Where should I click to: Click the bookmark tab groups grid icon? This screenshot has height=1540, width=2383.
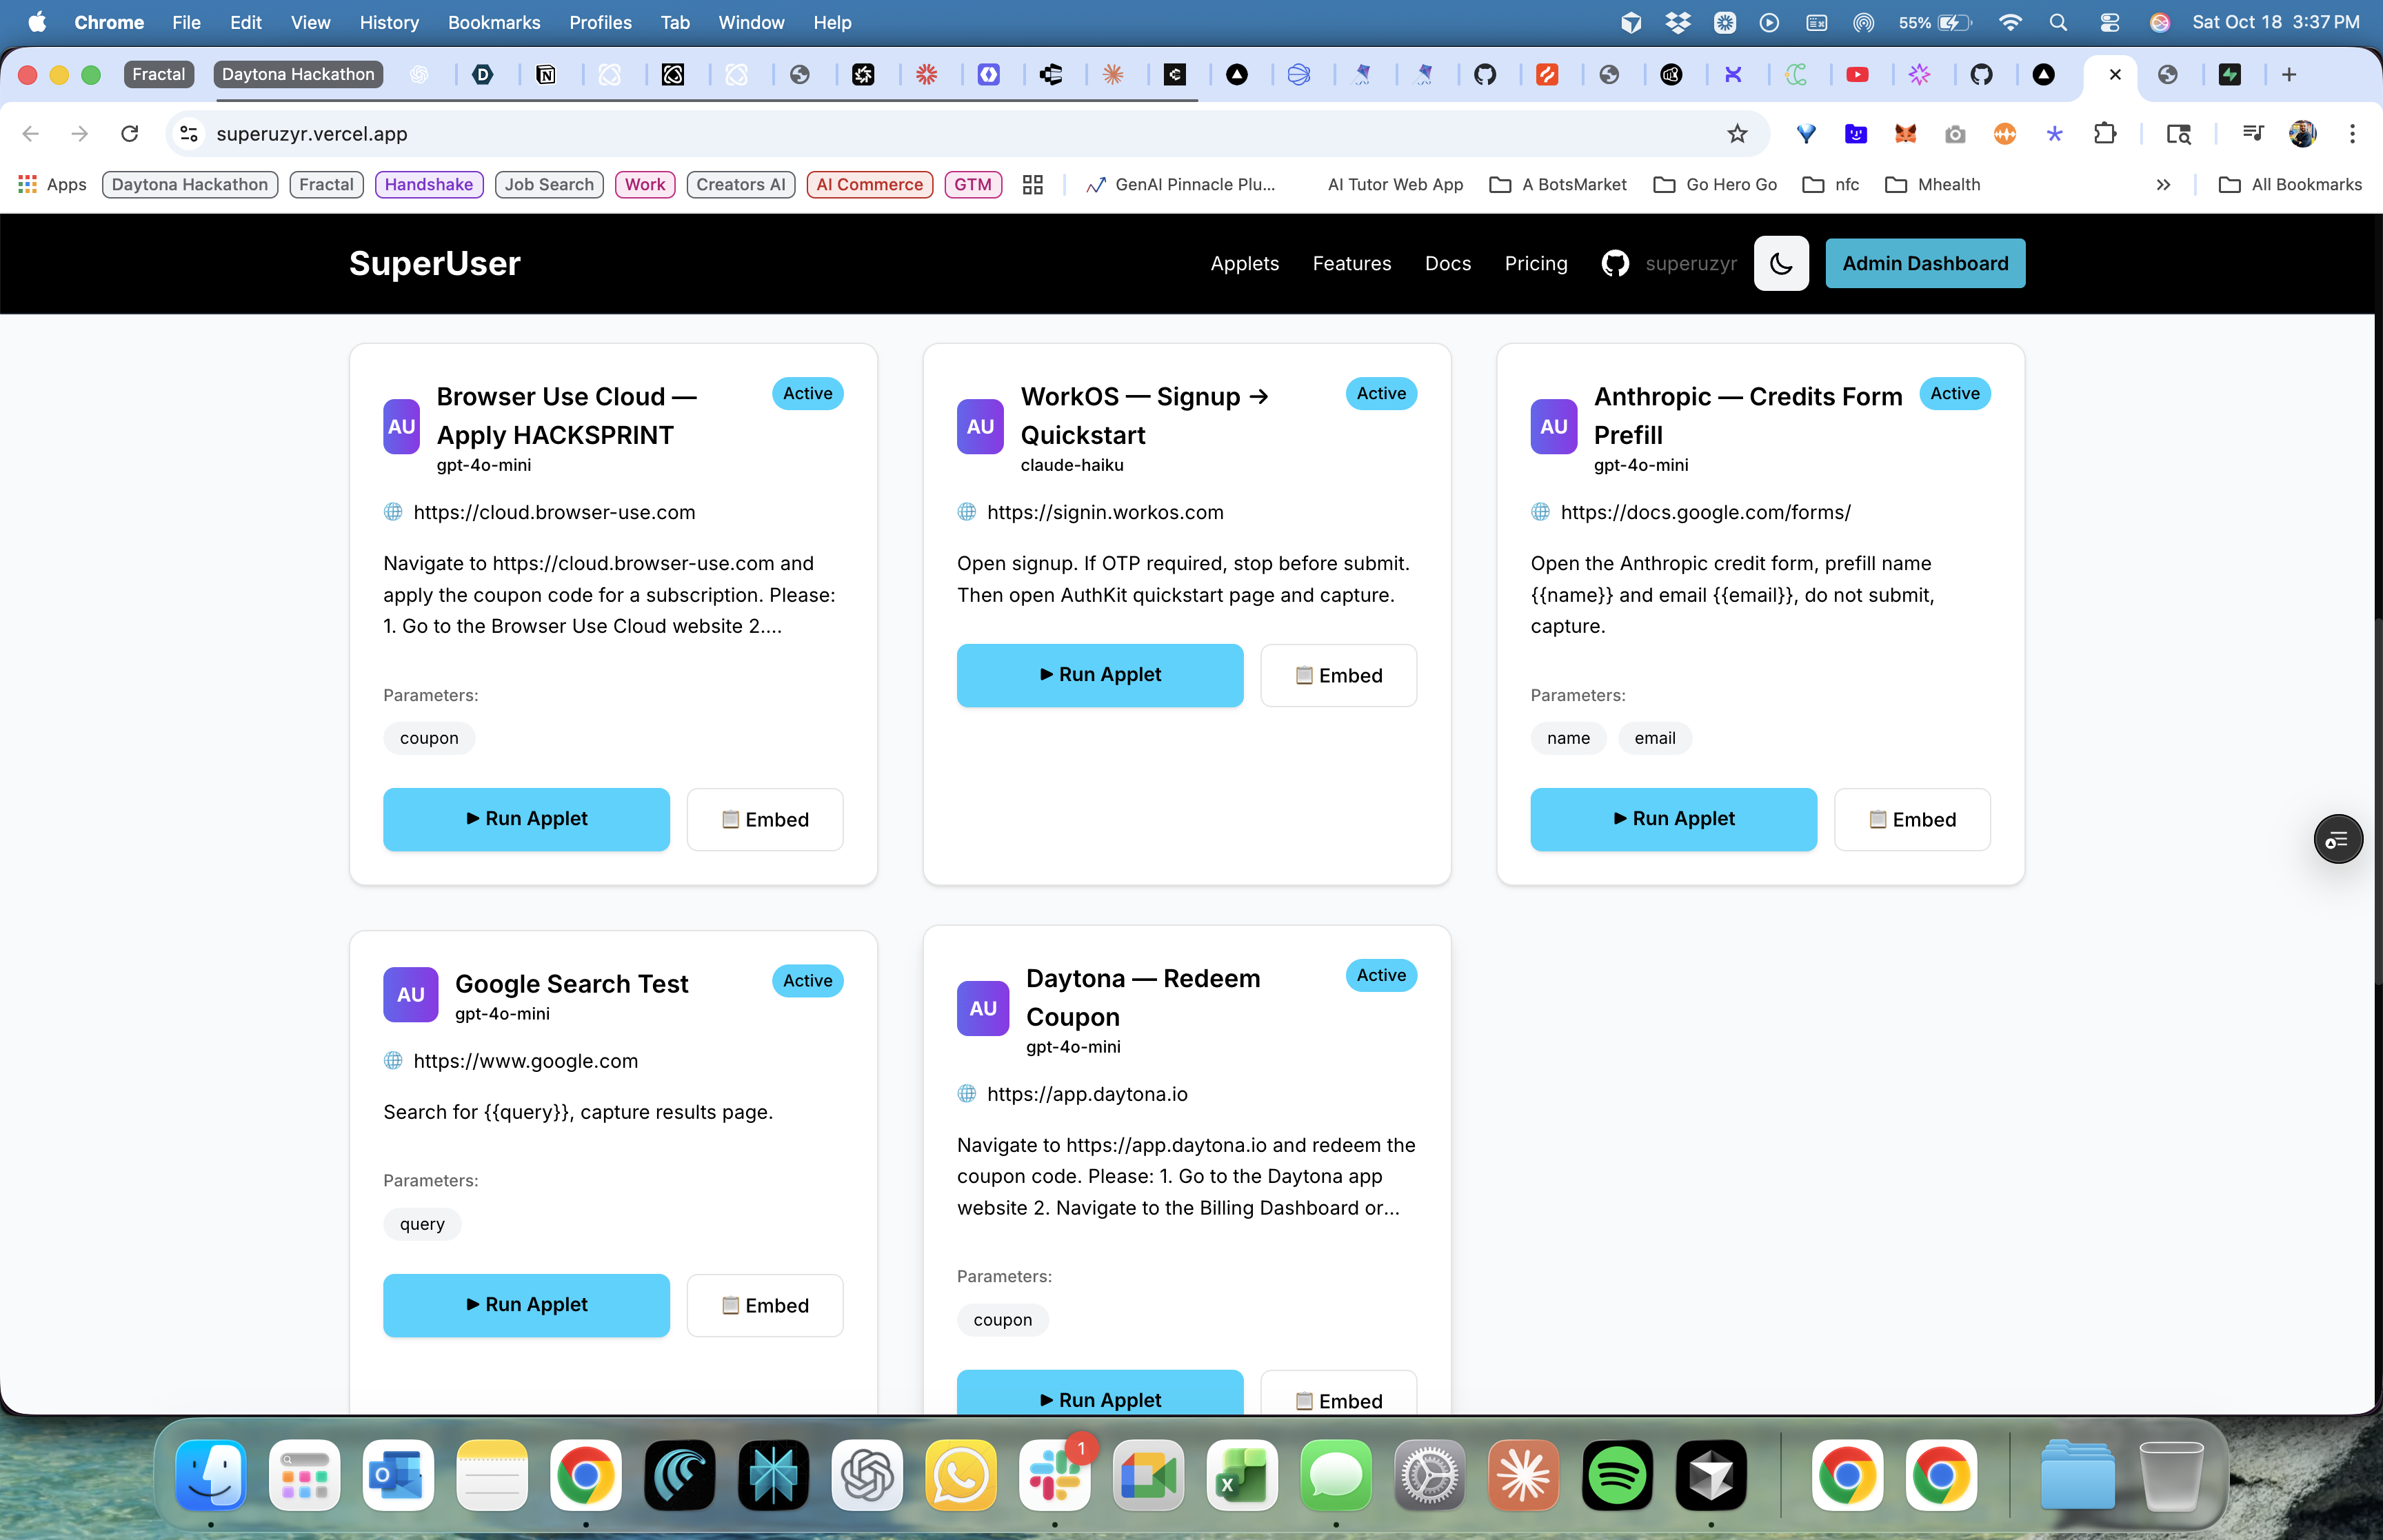pyautogui.click(x=1032, y=184)
